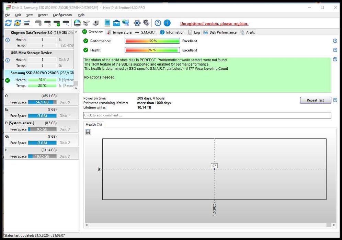This screenshot has width=342, height=240.
Task: Switch to the Log tab
Action: pos(194,32)
